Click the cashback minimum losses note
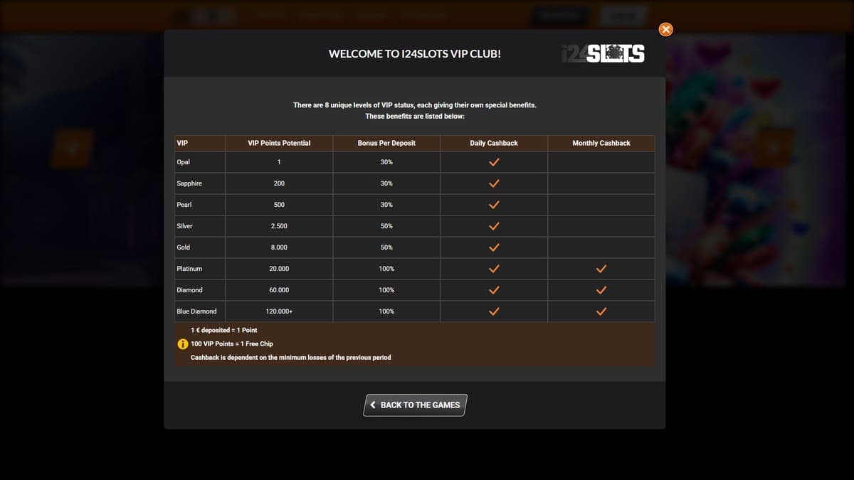This screenshot has height=480, width=854. point(290,358)
